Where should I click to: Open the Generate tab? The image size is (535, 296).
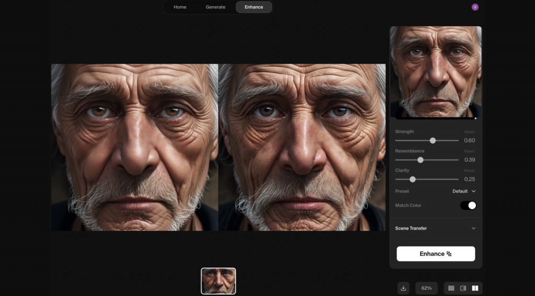point(215,7)
